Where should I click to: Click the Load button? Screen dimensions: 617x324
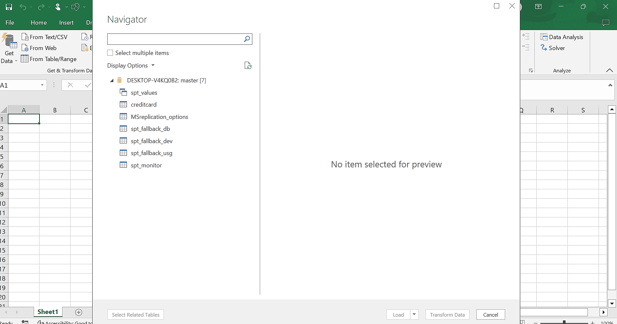point(398,315)
